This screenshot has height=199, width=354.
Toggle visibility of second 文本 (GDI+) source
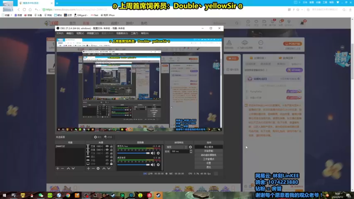click(x=107, y=149)
